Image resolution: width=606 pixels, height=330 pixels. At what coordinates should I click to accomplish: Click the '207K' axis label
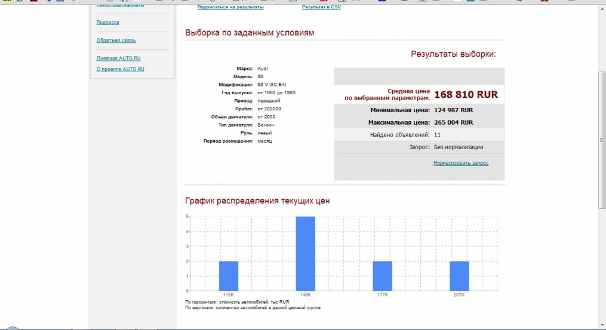(459, 295)
